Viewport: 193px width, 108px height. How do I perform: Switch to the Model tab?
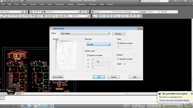point(11,94)
